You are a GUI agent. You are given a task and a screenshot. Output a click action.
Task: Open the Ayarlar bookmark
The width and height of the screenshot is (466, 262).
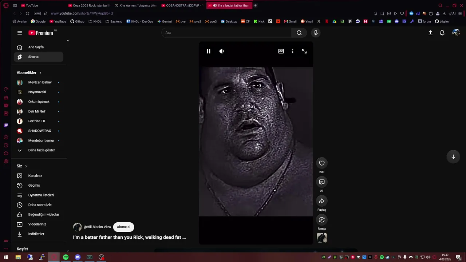[20, 21]
